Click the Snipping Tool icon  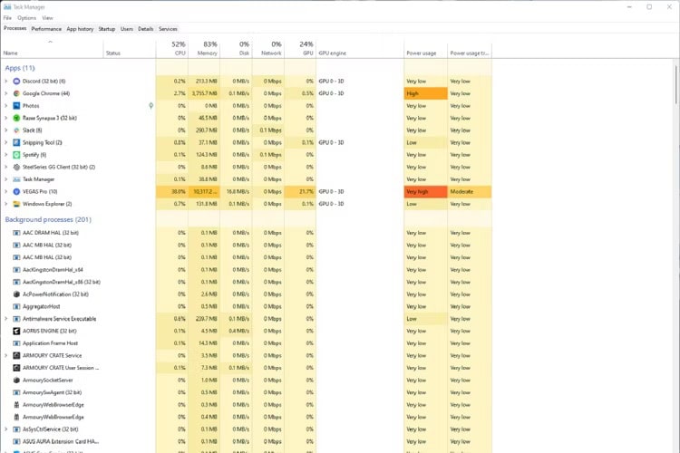coord(17,142)
